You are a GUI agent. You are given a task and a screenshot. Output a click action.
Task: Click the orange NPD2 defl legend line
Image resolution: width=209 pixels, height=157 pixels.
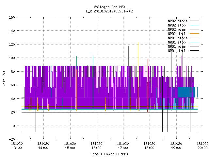pyautogui.click(x=194, y=34)
